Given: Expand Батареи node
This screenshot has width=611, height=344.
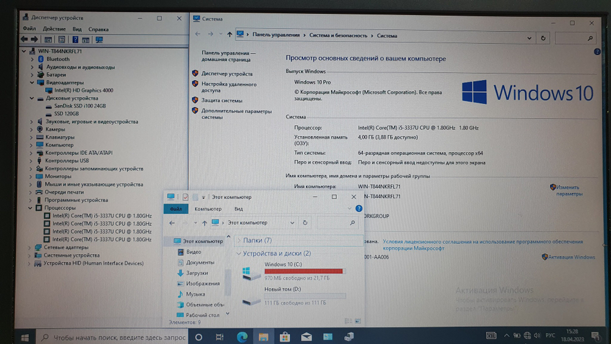Looking at the screenshot, I should (x=32, y=75).
